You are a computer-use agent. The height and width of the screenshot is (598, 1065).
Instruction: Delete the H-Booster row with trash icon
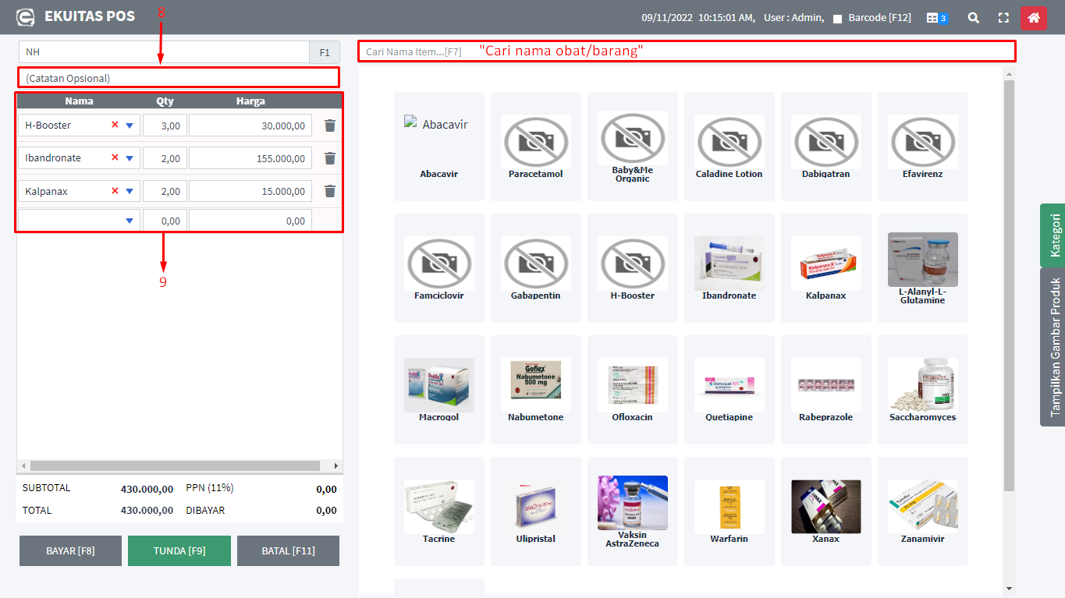330,126
